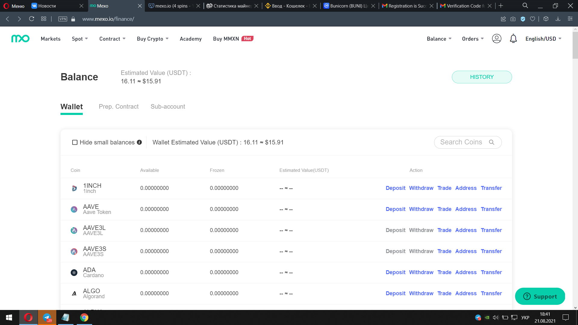
Task: Click the search magnifier in Search Coins
Action: pos(492,142)
